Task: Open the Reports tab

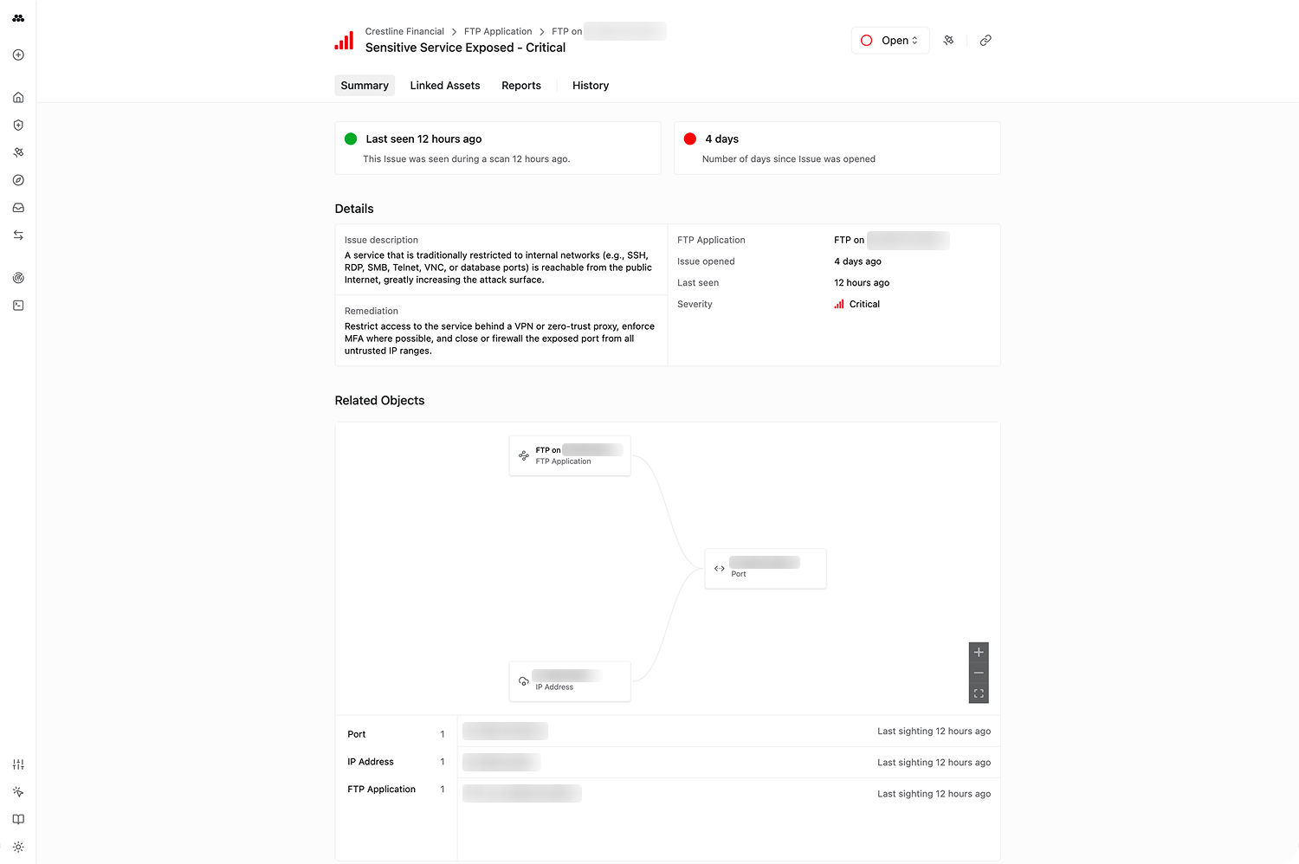Action: pyautogui.click(x=521, y=86)
